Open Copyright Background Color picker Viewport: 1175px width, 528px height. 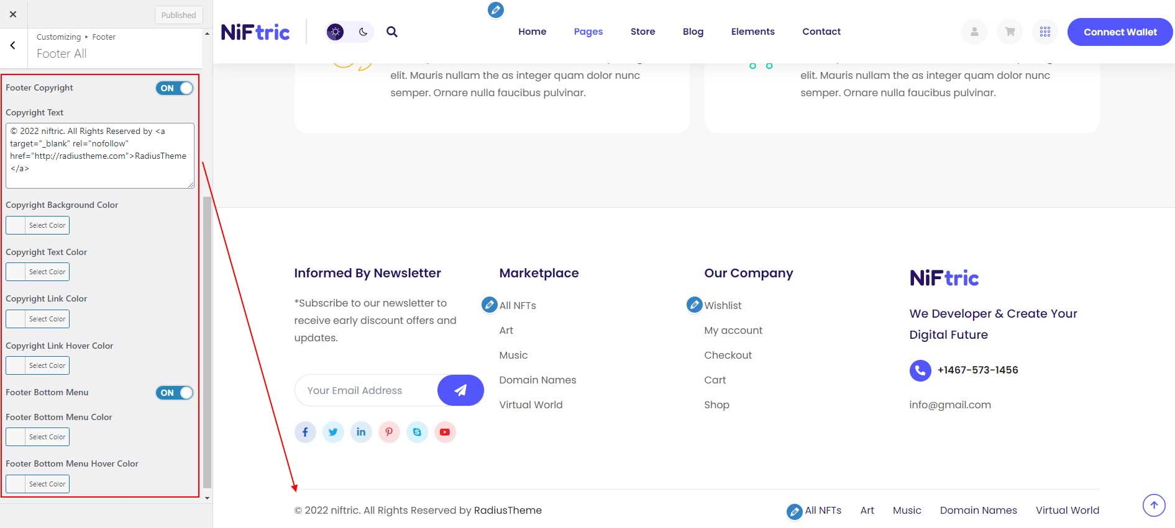[37, 225]
